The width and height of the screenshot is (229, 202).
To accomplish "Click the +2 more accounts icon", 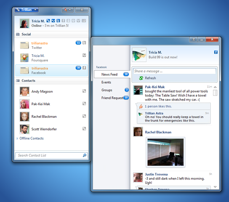I will (x=84, y=21).
